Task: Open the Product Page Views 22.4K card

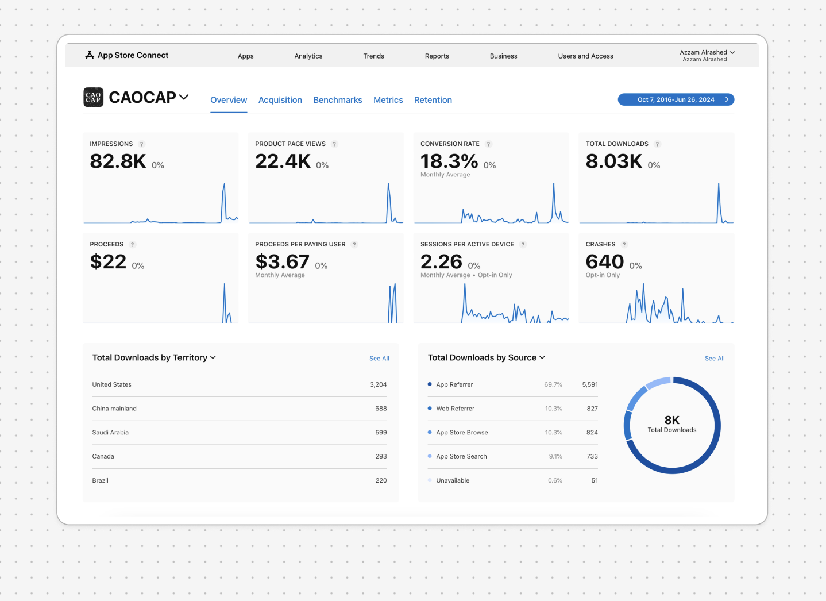Action: (326, 178)
